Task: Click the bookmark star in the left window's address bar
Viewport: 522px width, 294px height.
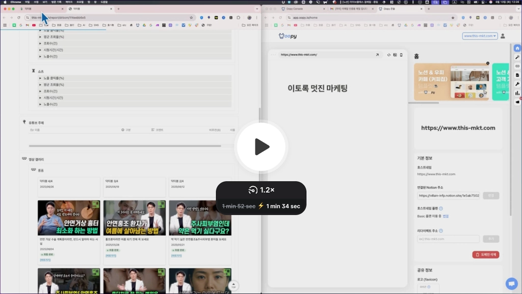Action: 191,18
